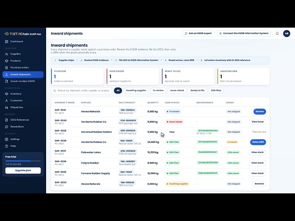This screenshot has height=221, width=295.
Task: Click the Upgrade plan button
Action: point(23,170)
